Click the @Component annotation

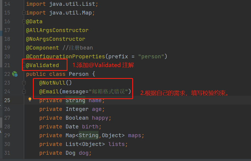[x=42, y=48]
